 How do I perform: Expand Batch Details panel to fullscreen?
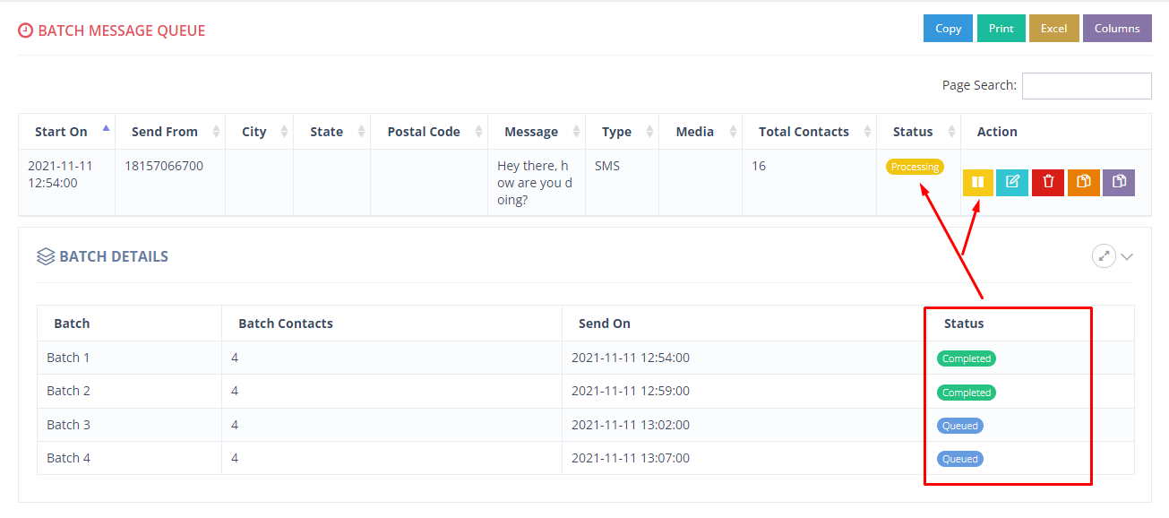click(1104, 256)
